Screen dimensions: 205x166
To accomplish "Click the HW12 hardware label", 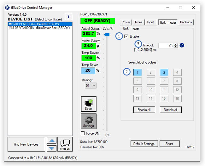I will pos(190,147).
